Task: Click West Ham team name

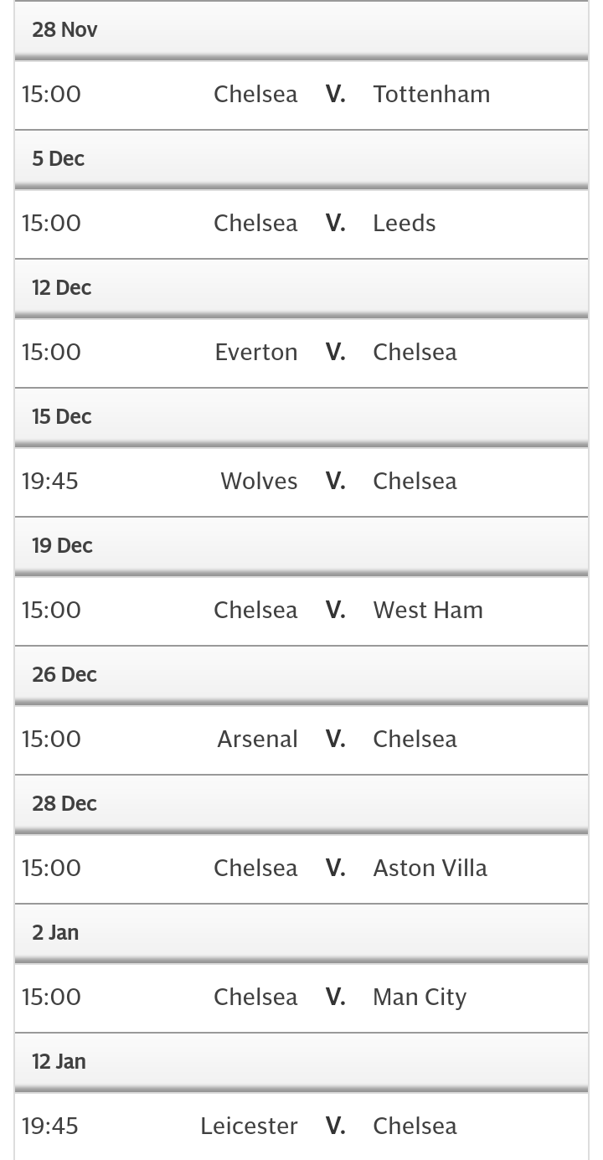Action: pyautogui.click(x=428, y=610)
